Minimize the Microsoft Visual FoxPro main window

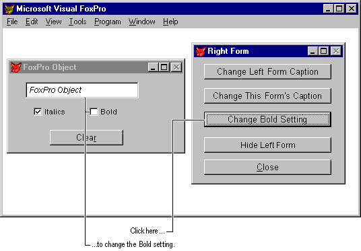328,9
